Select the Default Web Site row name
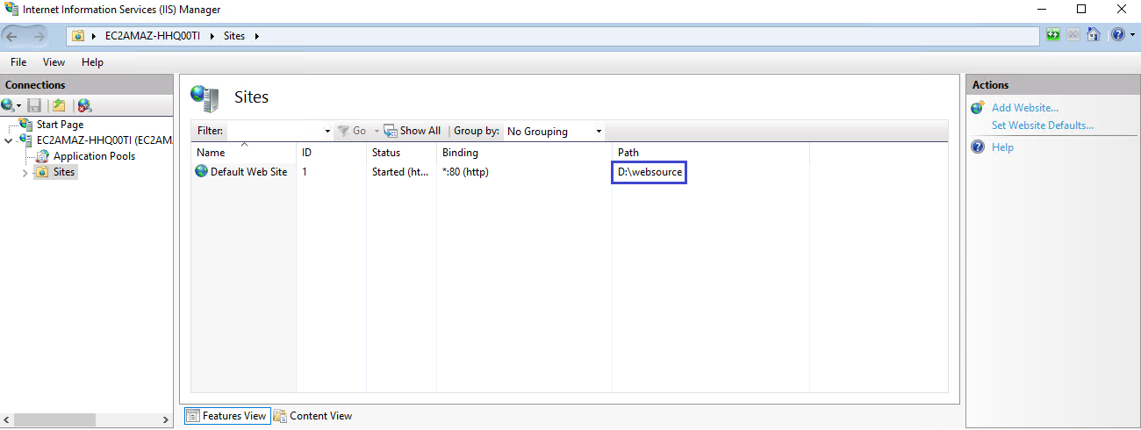 pyautogui.click(x=248, y=172)
